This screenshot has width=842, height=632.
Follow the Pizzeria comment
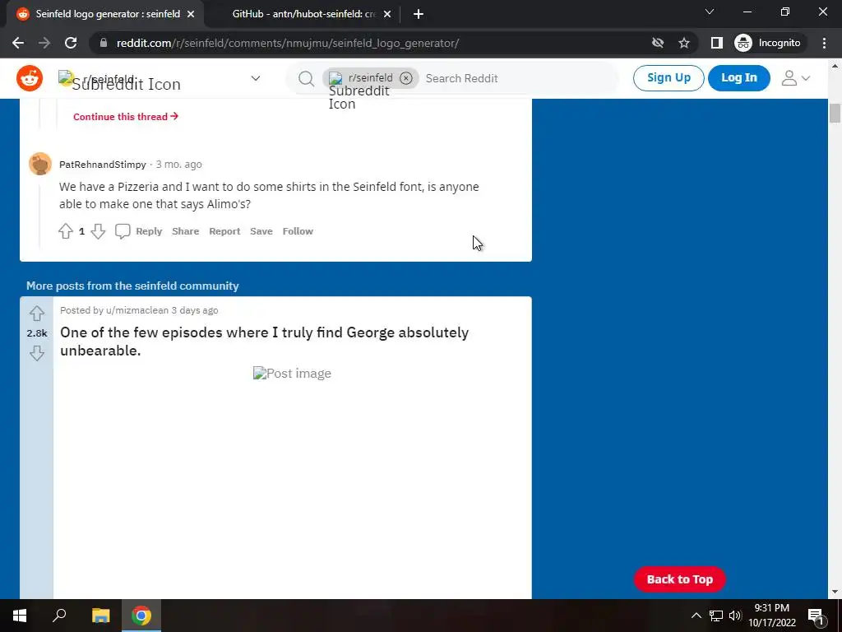298,231
